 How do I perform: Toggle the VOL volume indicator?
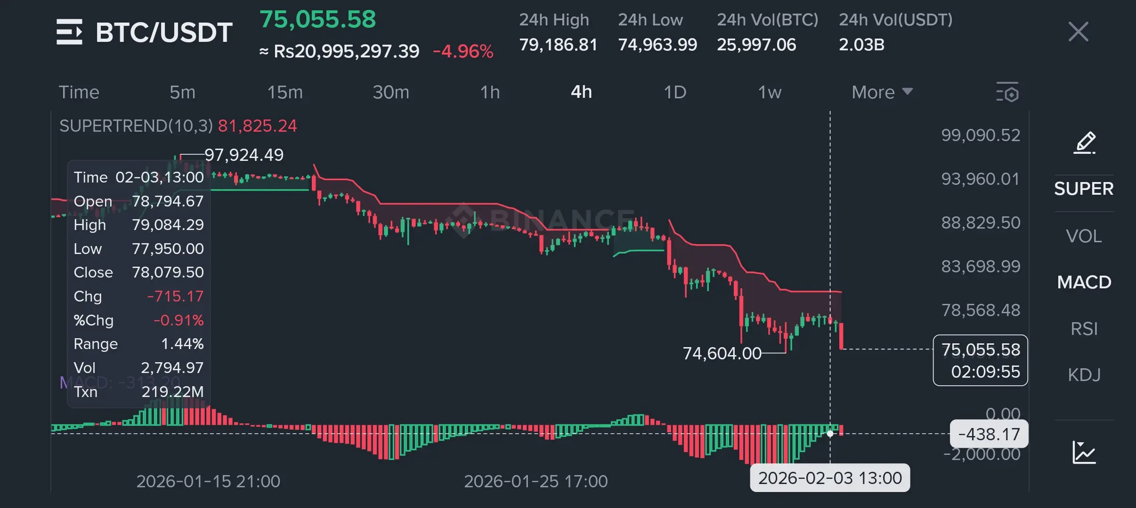pos(1084,236)
